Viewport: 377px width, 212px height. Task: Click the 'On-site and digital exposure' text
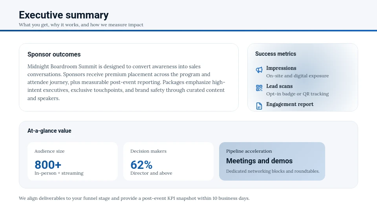[x=297, y=76]
